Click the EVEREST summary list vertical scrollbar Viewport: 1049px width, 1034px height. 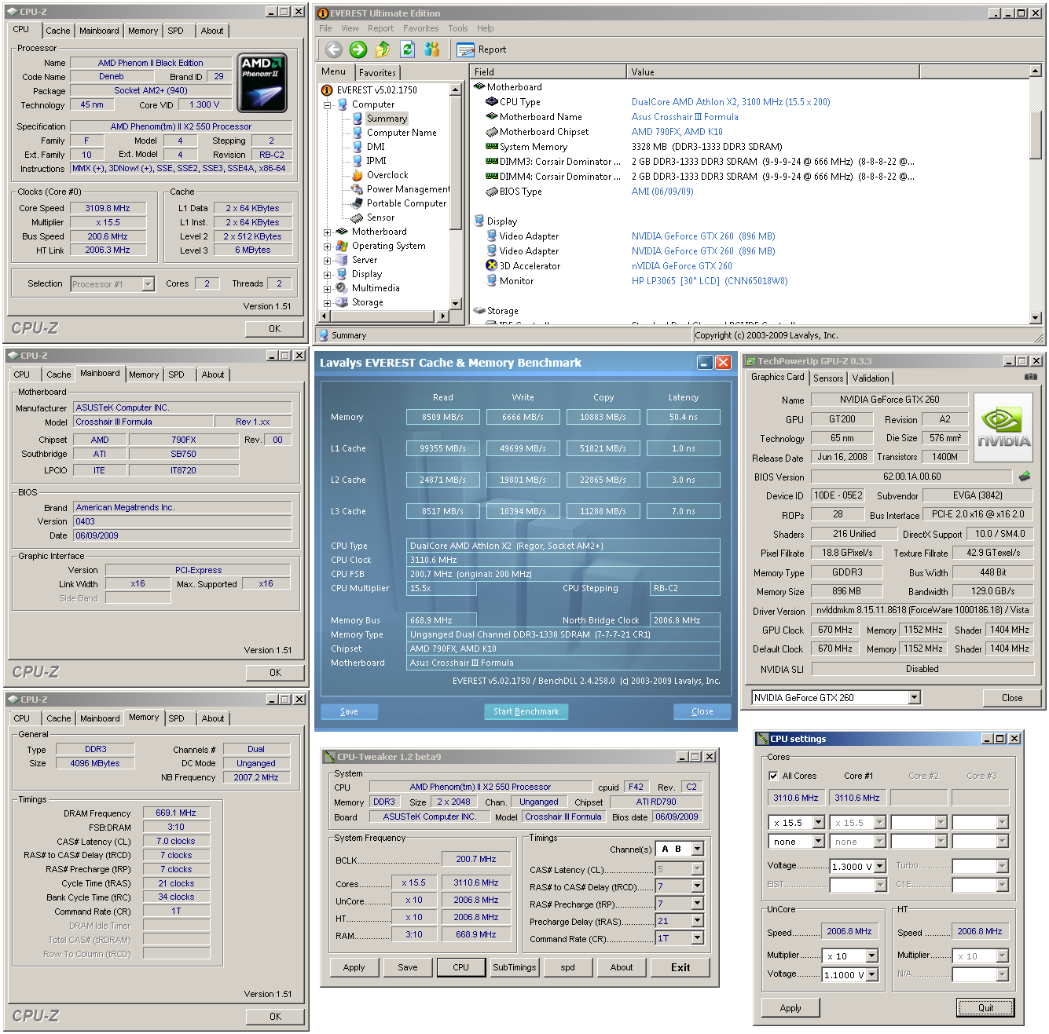1036,195
